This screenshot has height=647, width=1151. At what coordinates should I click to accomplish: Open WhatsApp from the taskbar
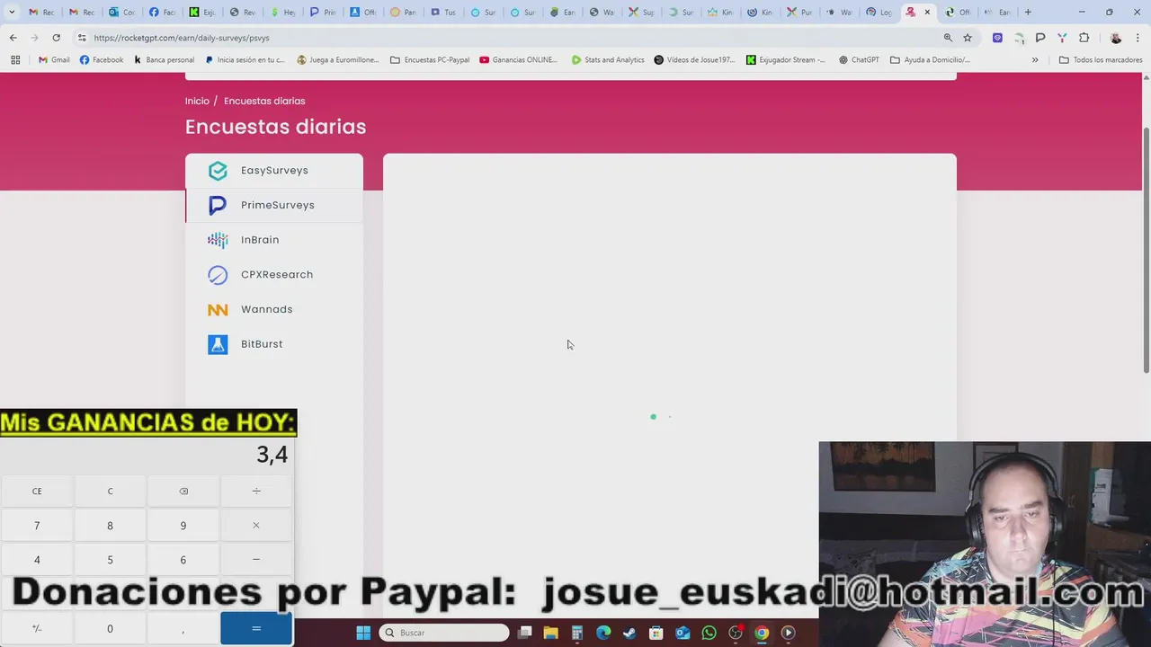pos(709,633)
